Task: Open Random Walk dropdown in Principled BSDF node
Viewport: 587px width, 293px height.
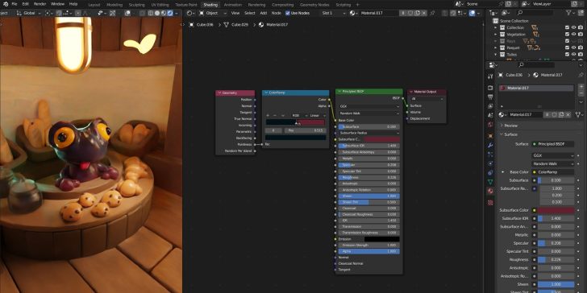Action: click(x=368, y=113)
